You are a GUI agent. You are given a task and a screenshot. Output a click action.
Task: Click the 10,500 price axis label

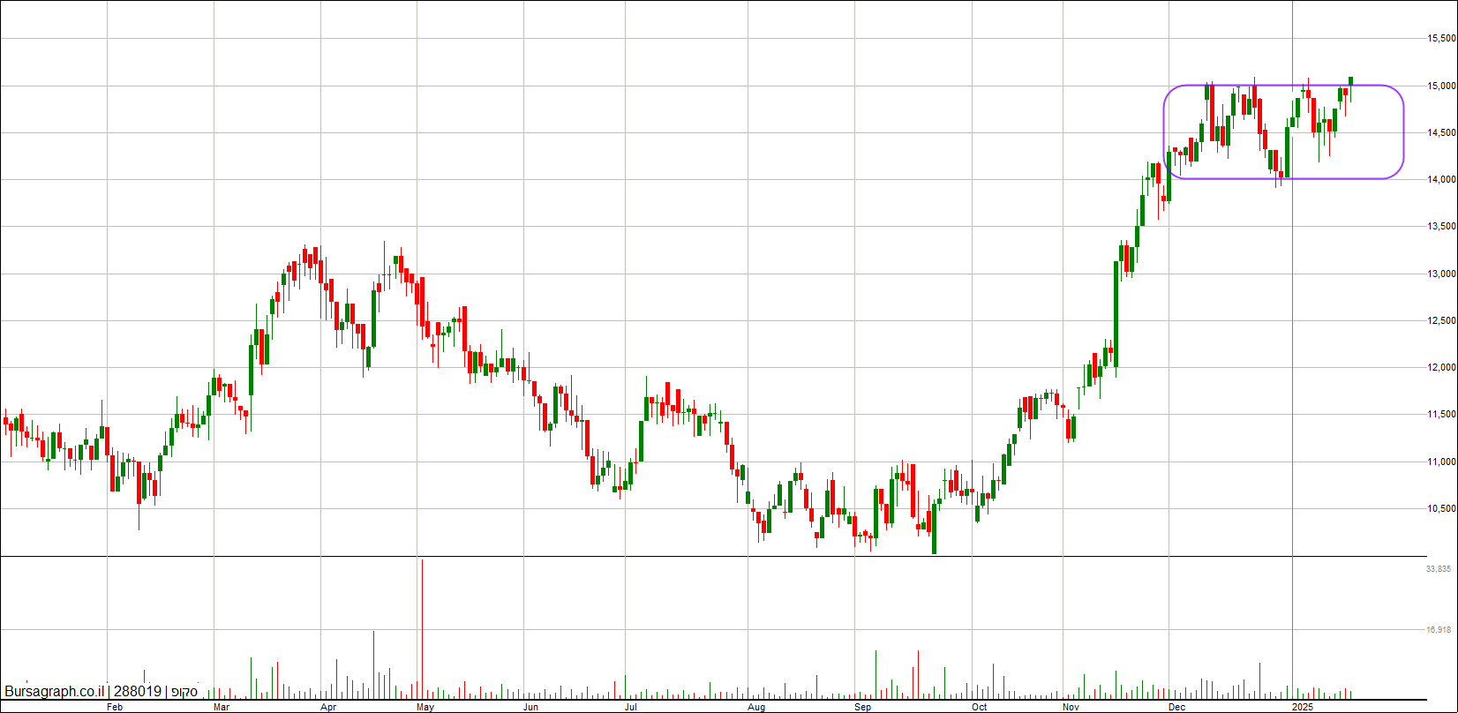tap(1441, 509)
